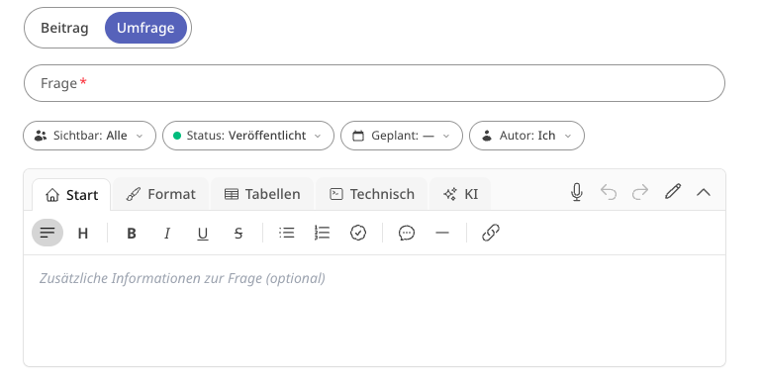Open the Format toolbar tab

(x=161, y=194)
